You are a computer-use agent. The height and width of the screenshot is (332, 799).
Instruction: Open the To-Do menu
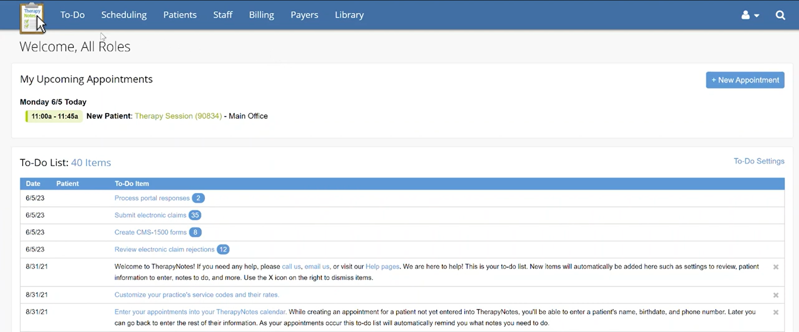[x=72, y=15]
